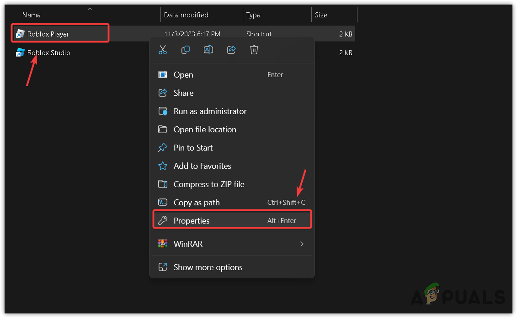Click the Copy as path icon
Viewport: 517px width, 318px height.
[x=163, y=202]
